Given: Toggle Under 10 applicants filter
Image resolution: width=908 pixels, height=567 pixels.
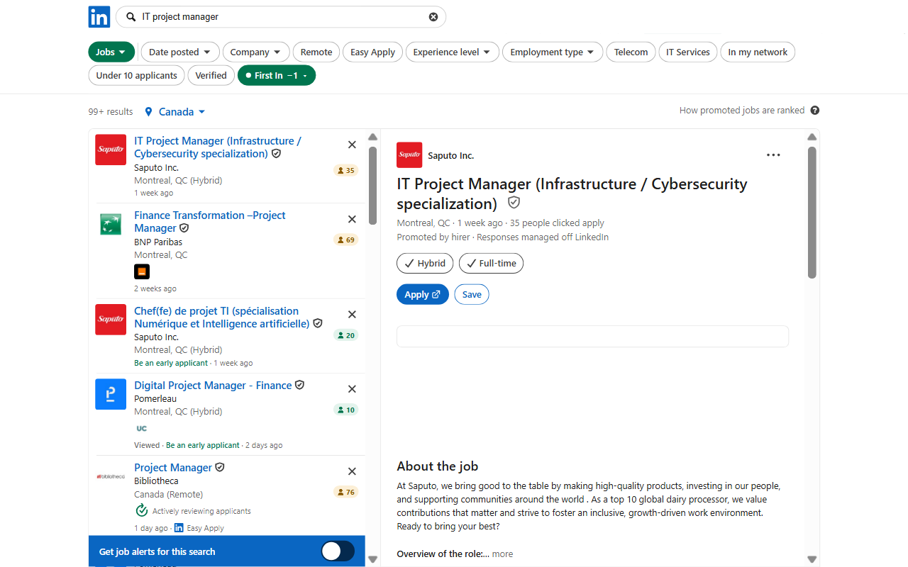Looking at the screenshot, I should point(137,75).
